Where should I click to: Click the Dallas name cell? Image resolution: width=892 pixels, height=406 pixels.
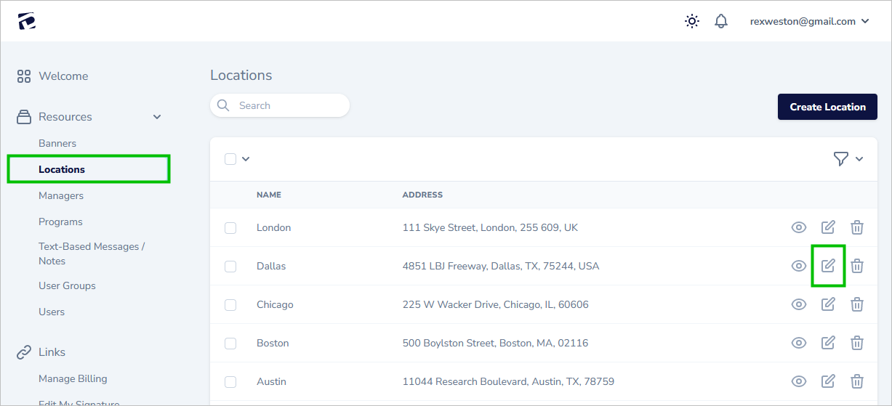point(271,266)
